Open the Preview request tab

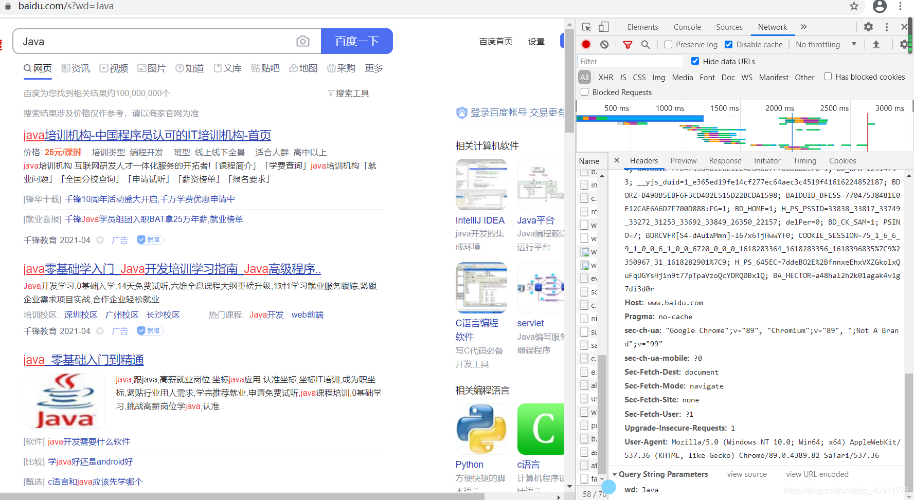[684, 161]
